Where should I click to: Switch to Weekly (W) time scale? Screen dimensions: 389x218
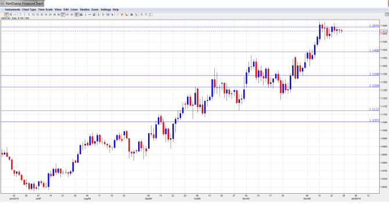click(67, 15)
